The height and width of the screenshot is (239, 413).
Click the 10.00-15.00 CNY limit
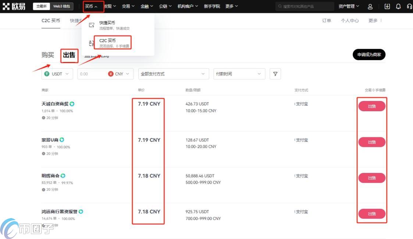[201, 111]
